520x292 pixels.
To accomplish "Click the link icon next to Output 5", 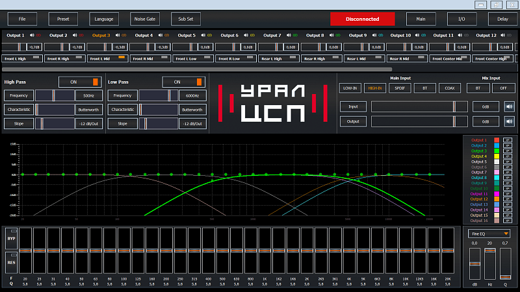I will click(x=209, y=36).
